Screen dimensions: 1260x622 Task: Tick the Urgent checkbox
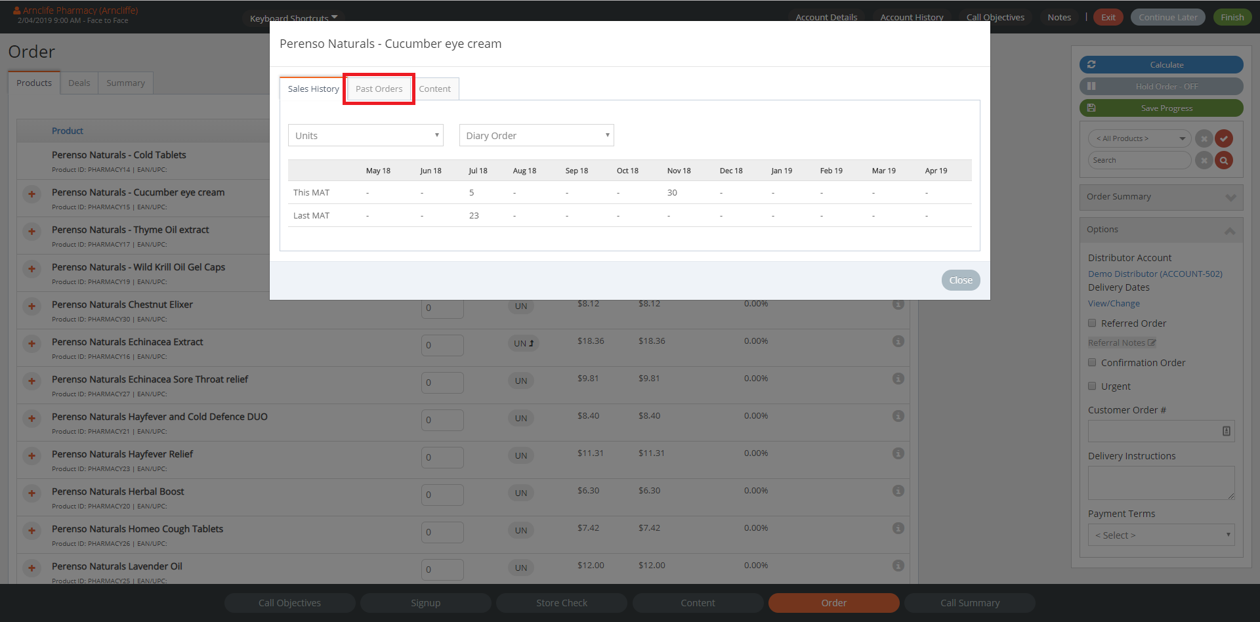[x=1092, y=386]
